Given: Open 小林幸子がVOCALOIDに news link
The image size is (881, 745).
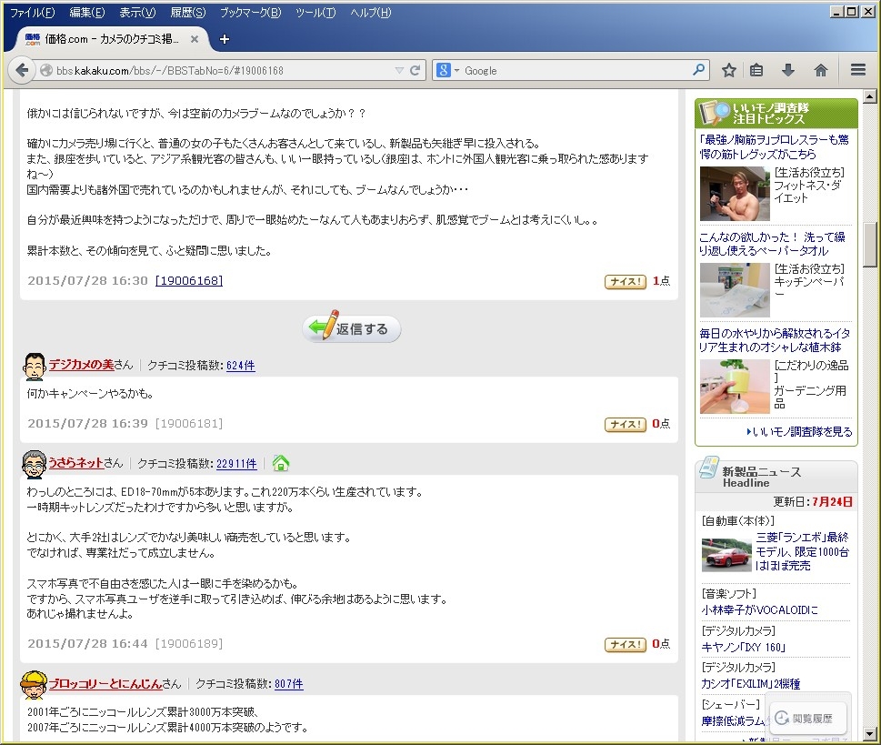Looking at the screenshot, I should click(x=759, y=609).
